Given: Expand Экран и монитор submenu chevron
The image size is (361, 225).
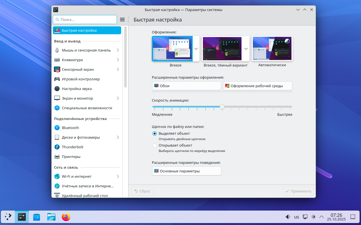Looking at the screenshot, I should pos(117,98).
